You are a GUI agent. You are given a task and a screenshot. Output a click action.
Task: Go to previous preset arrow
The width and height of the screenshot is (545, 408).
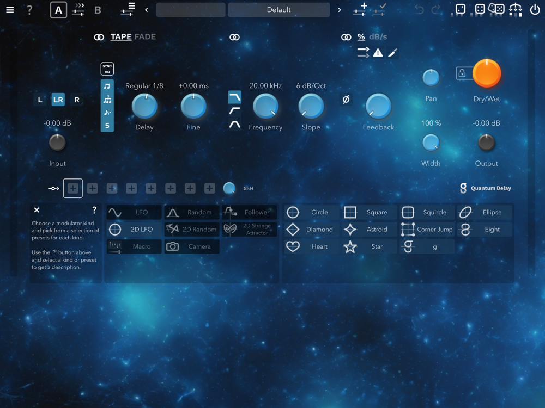(146, 10)
